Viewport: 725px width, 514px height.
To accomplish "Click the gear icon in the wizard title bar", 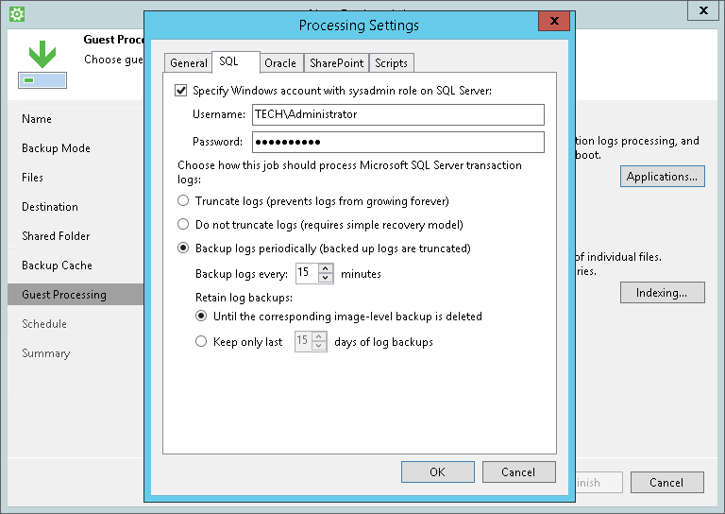I will tap(17, 14).
